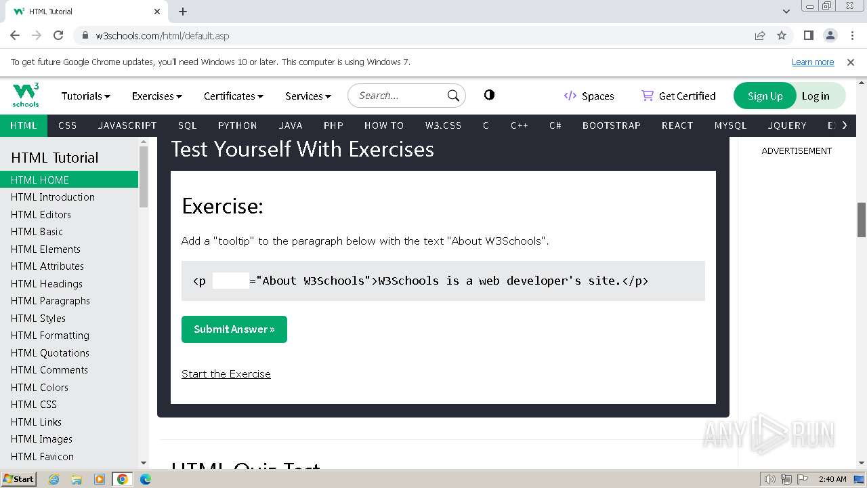
Task: Open HTML Favicon in sidebar
Action: point(69,456)
